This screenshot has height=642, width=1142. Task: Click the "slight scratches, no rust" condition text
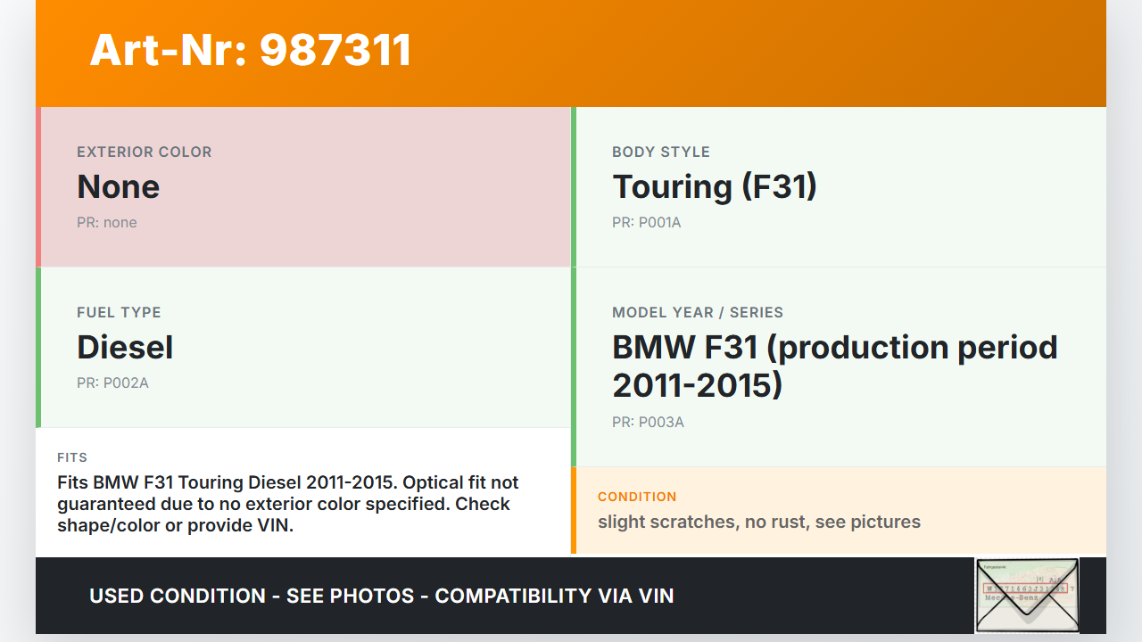tap(759, 522)
